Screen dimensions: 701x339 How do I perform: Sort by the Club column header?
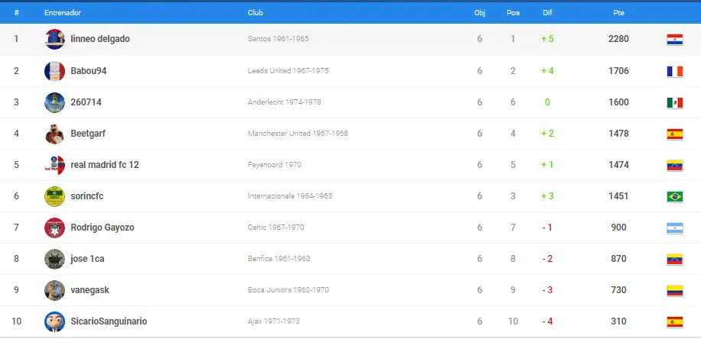(256, 13)
